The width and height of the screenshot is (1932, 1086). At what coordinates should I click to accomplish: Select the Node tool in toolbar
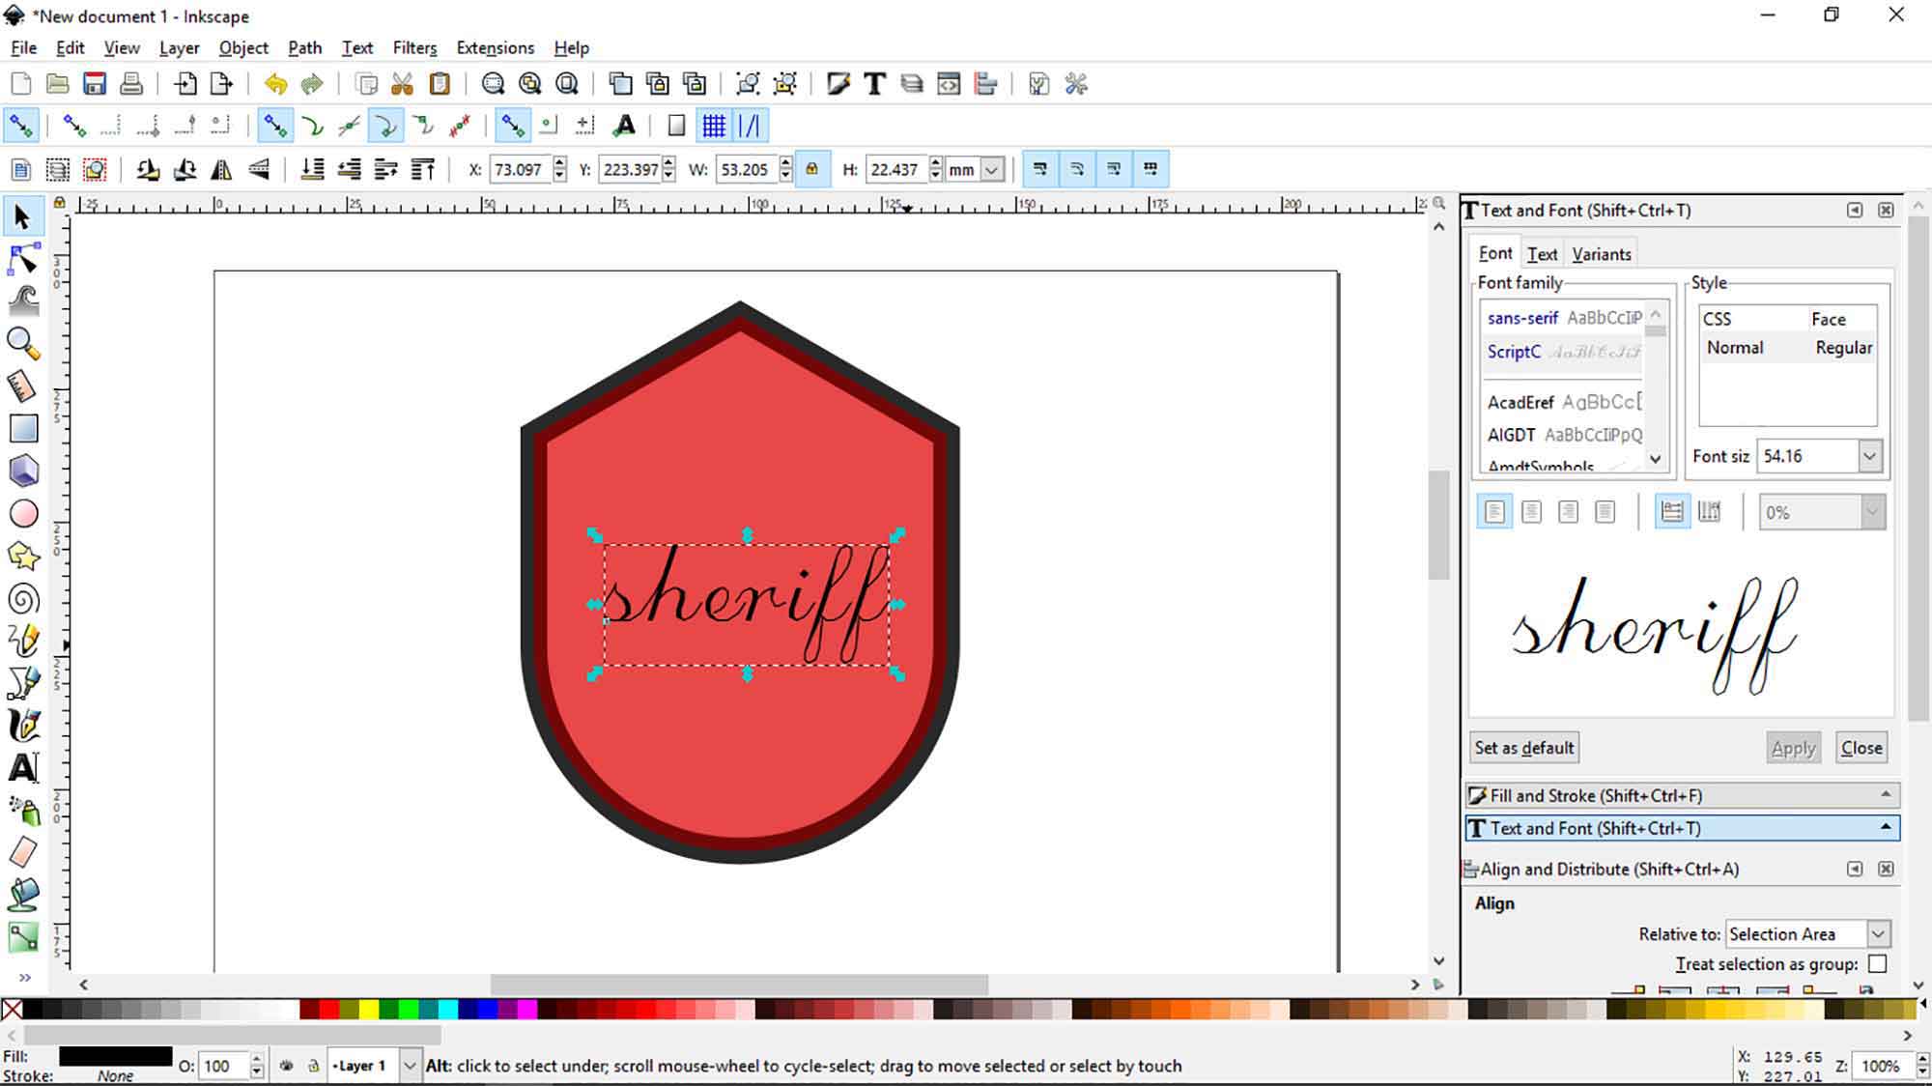21,258
